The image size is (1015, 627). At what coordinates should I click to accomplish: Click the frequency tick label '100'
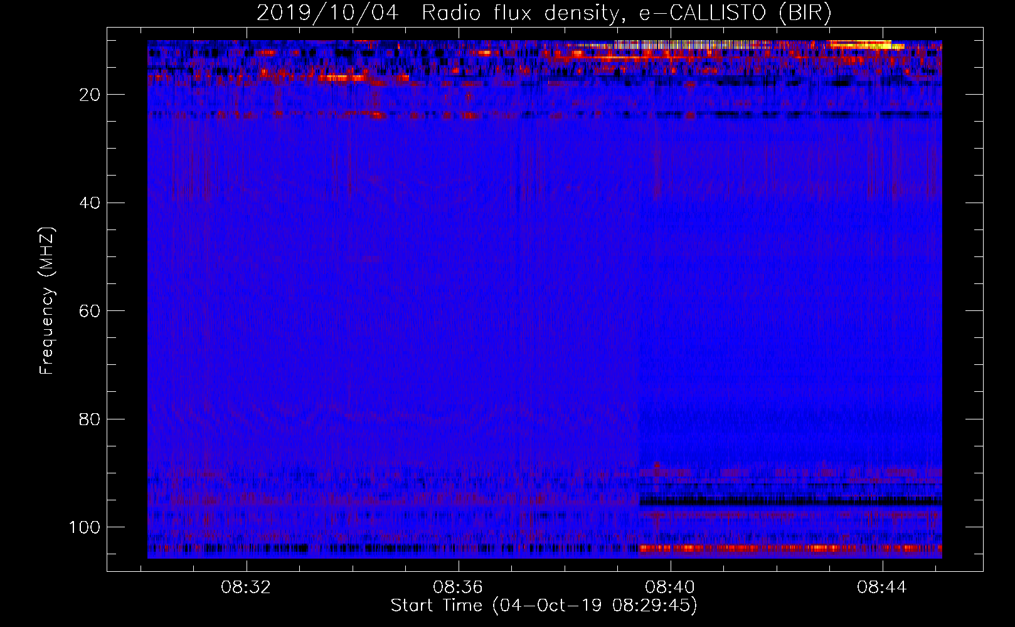[85, 527]
